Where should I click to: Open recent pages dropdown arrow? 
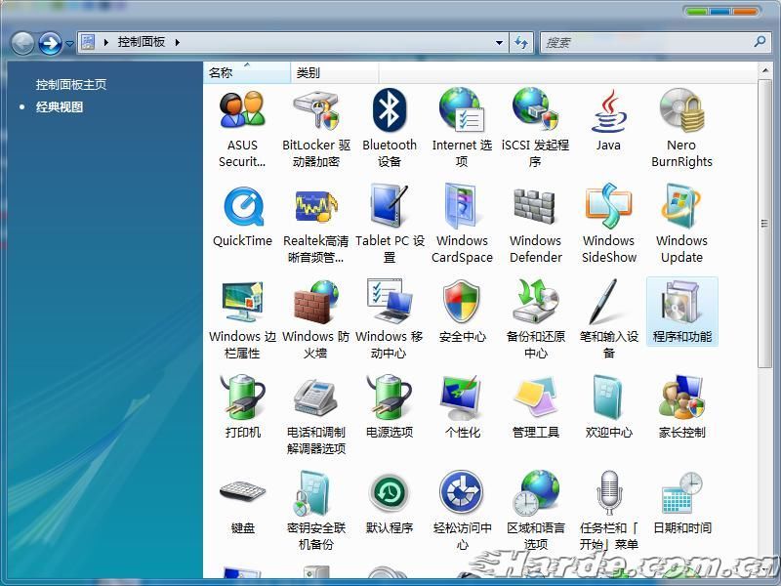(x=69, y=44)
